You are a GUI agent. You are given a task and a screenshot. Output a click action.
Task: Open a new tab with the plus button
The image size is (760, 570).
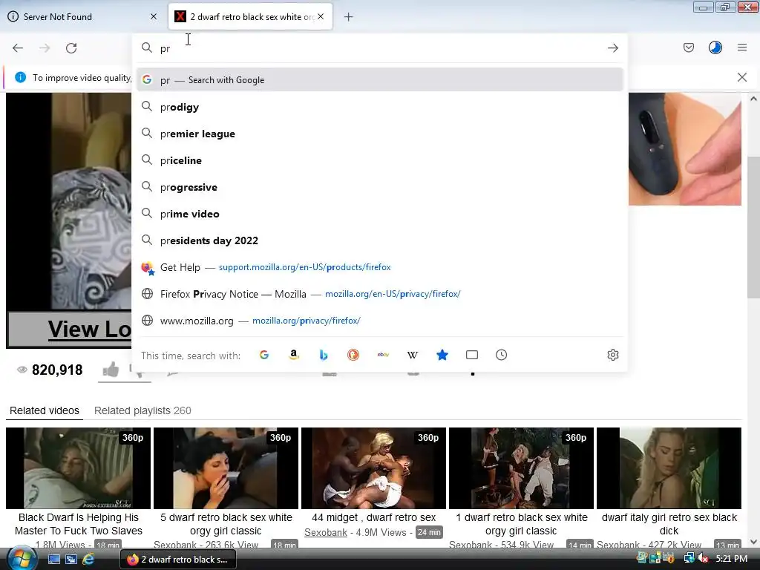pyautogui.click(x=348, y=17)
